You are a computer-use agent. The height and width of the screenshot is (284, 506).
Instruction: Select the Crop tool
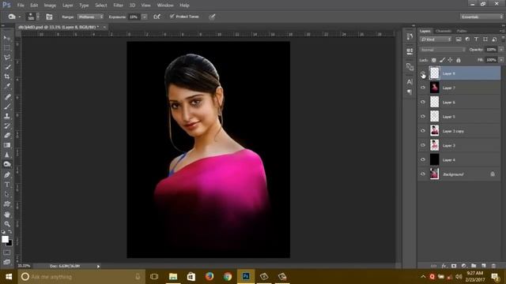[x=7, y=77]
